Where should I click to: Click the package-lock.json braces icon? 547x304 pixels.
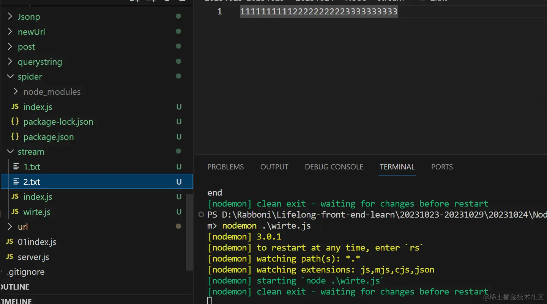tap(15, 122)
